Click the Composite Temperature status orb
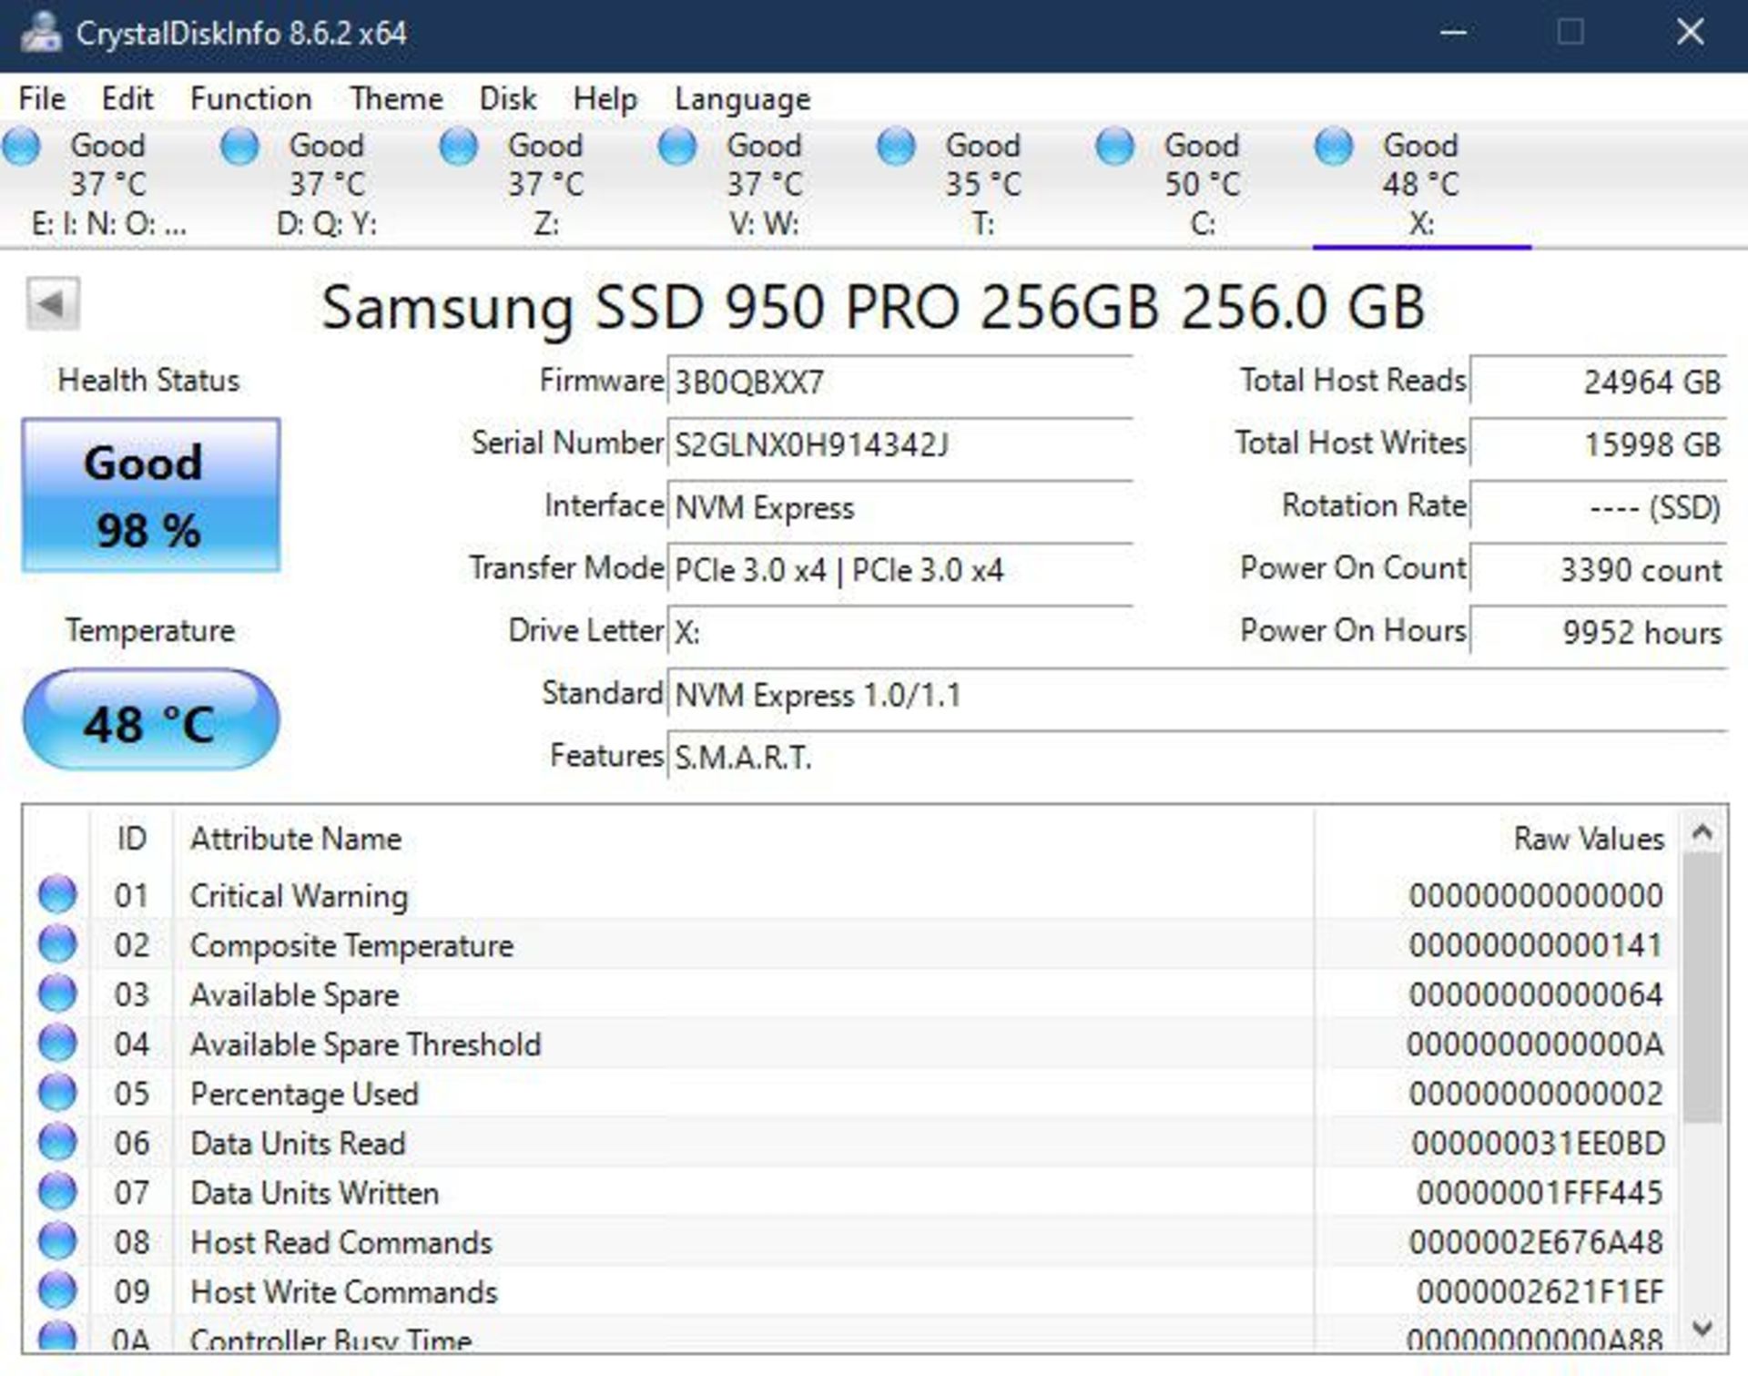Screen dimensions: 1748x1376 57,943
